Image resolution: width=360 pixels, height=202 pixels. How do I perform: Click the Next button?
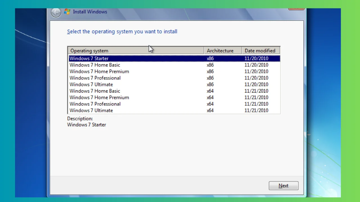283,186
